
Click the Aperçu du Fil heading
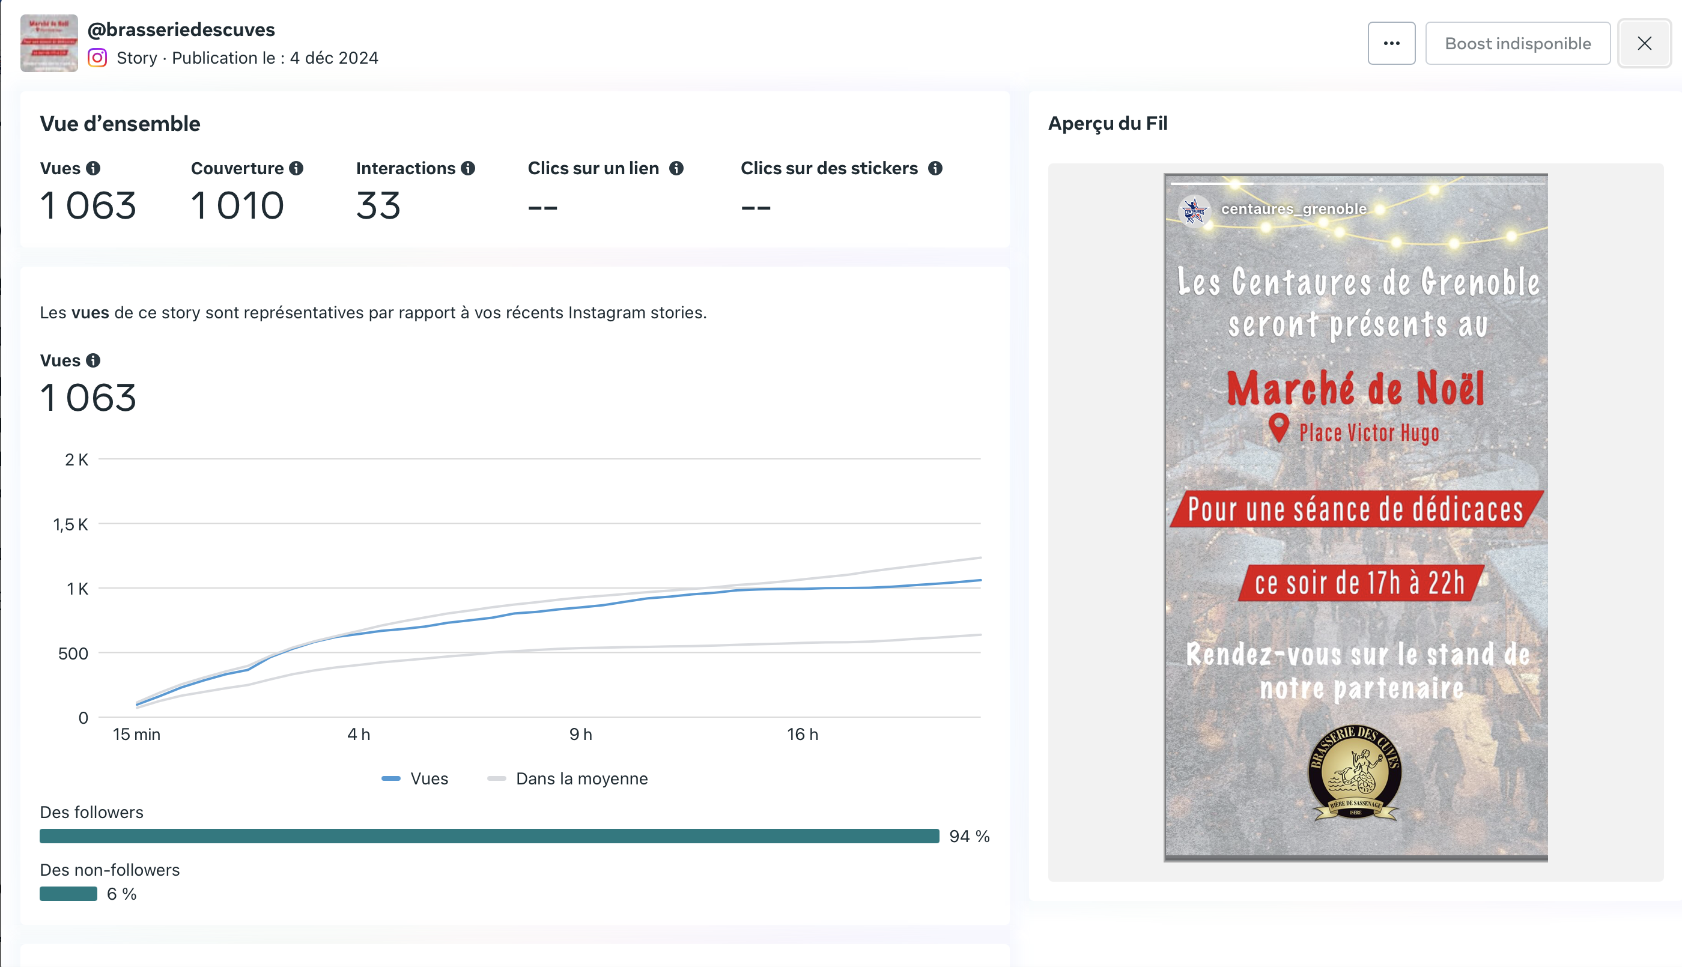pyautogui.click(x=1108, y=124)
